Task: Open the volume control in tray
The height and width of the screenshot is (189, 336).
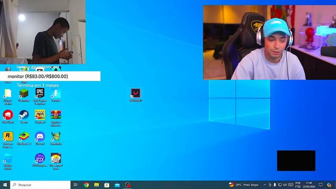Action: point(285,185)
